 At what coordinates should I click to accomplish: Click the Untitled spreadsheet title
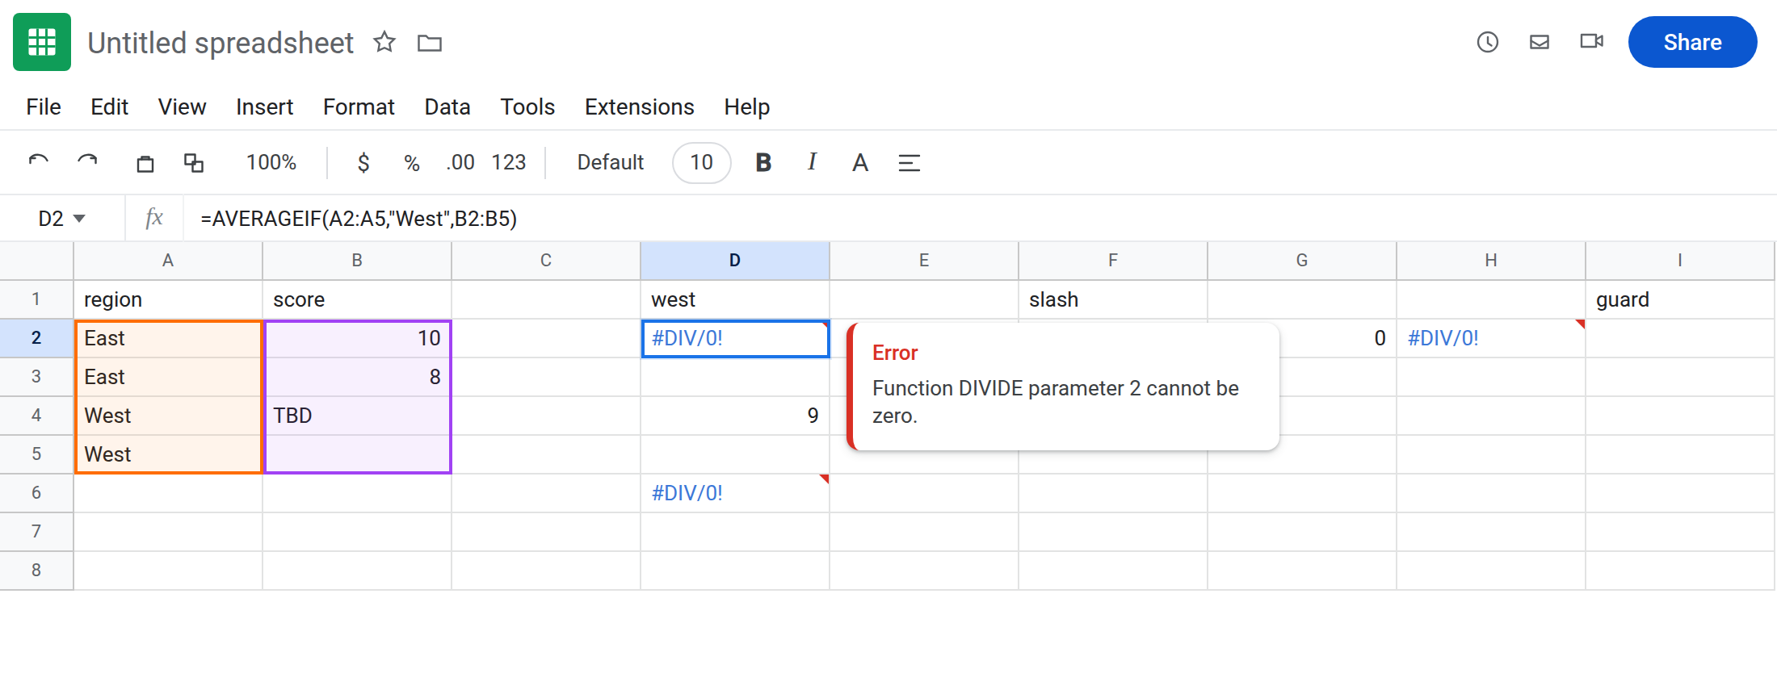click(221, 43)
